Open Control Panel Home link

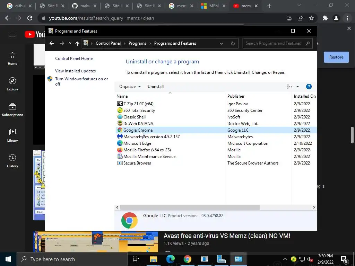coord(74,59)
